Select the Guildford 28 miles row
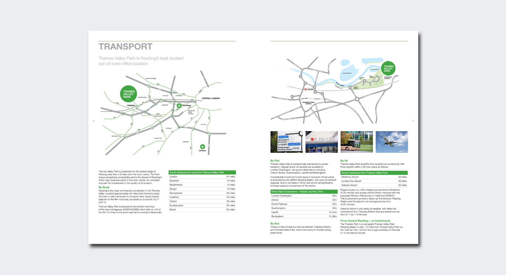The height and width of the screenshot is (275, 506). pyautogui.click(x=202, y=197)
